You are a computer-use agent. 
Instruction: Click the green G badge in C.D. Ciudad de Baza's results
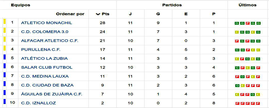pos(237,86)
